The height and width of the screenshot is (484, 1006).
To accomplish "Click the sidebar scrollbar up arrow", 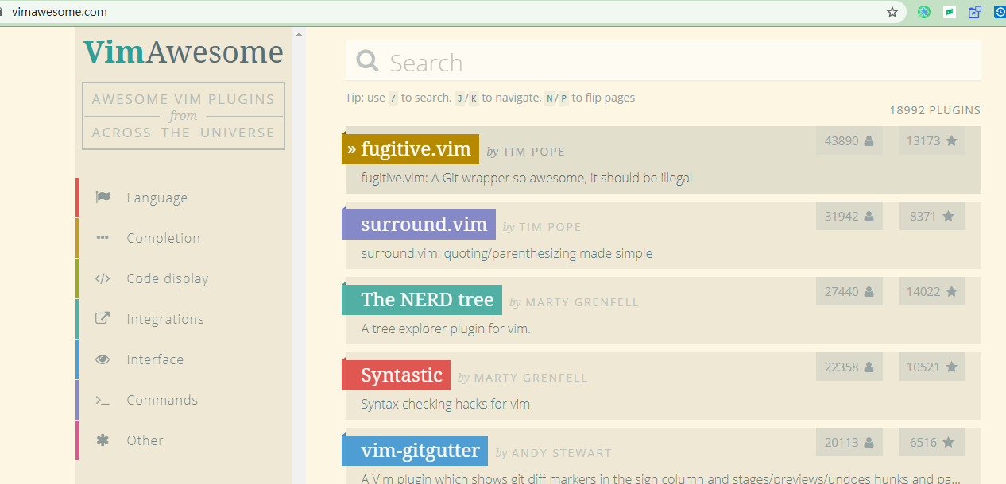I will (300, 34).
